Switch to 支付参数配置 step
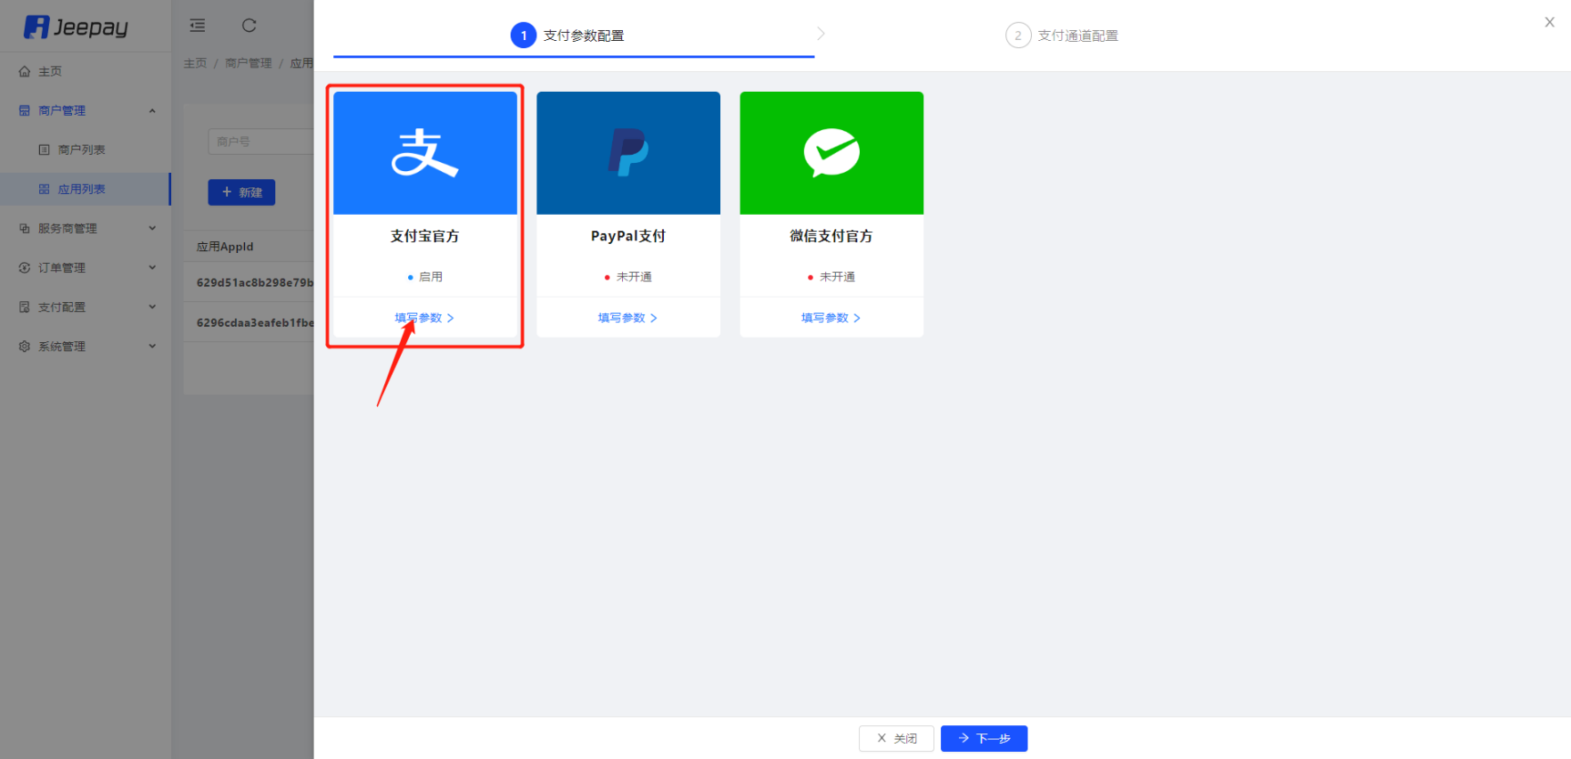The image size is (1571, 759). (x=584, y=35)
